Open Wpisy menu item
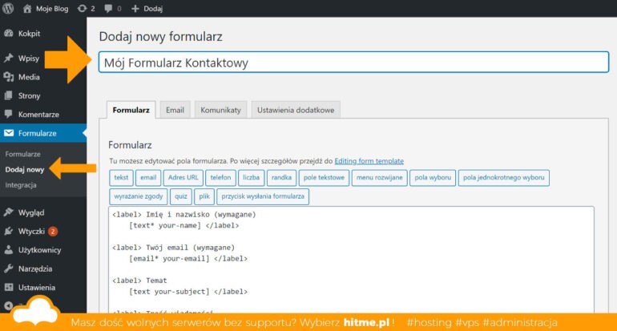This screenshot has width=617, height=331. [29, 59]
